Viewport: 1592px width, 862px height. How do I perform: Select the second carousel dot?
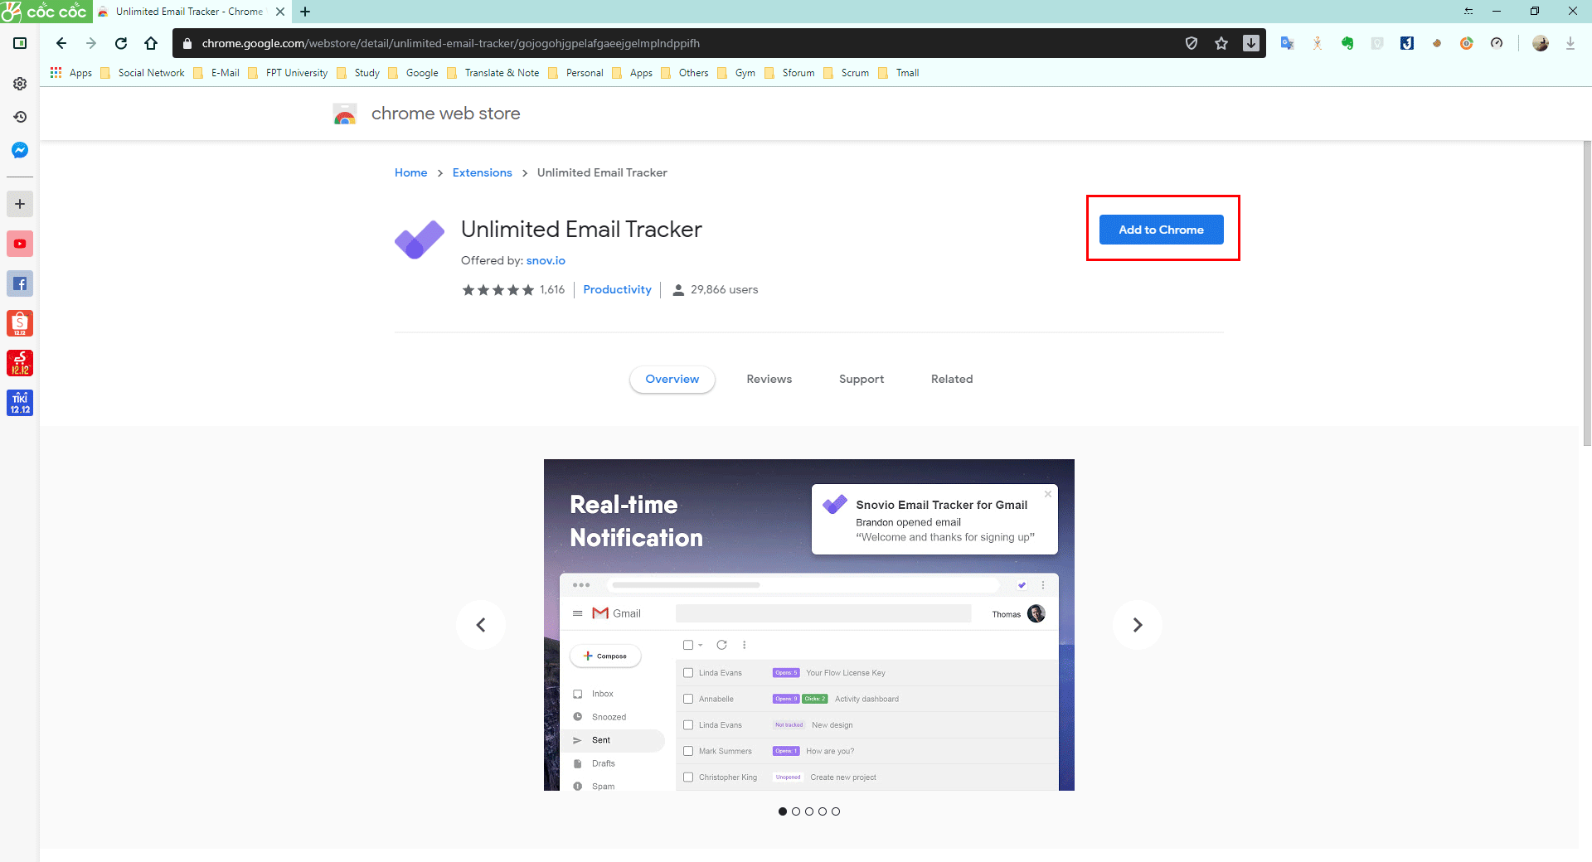(796, 811)
